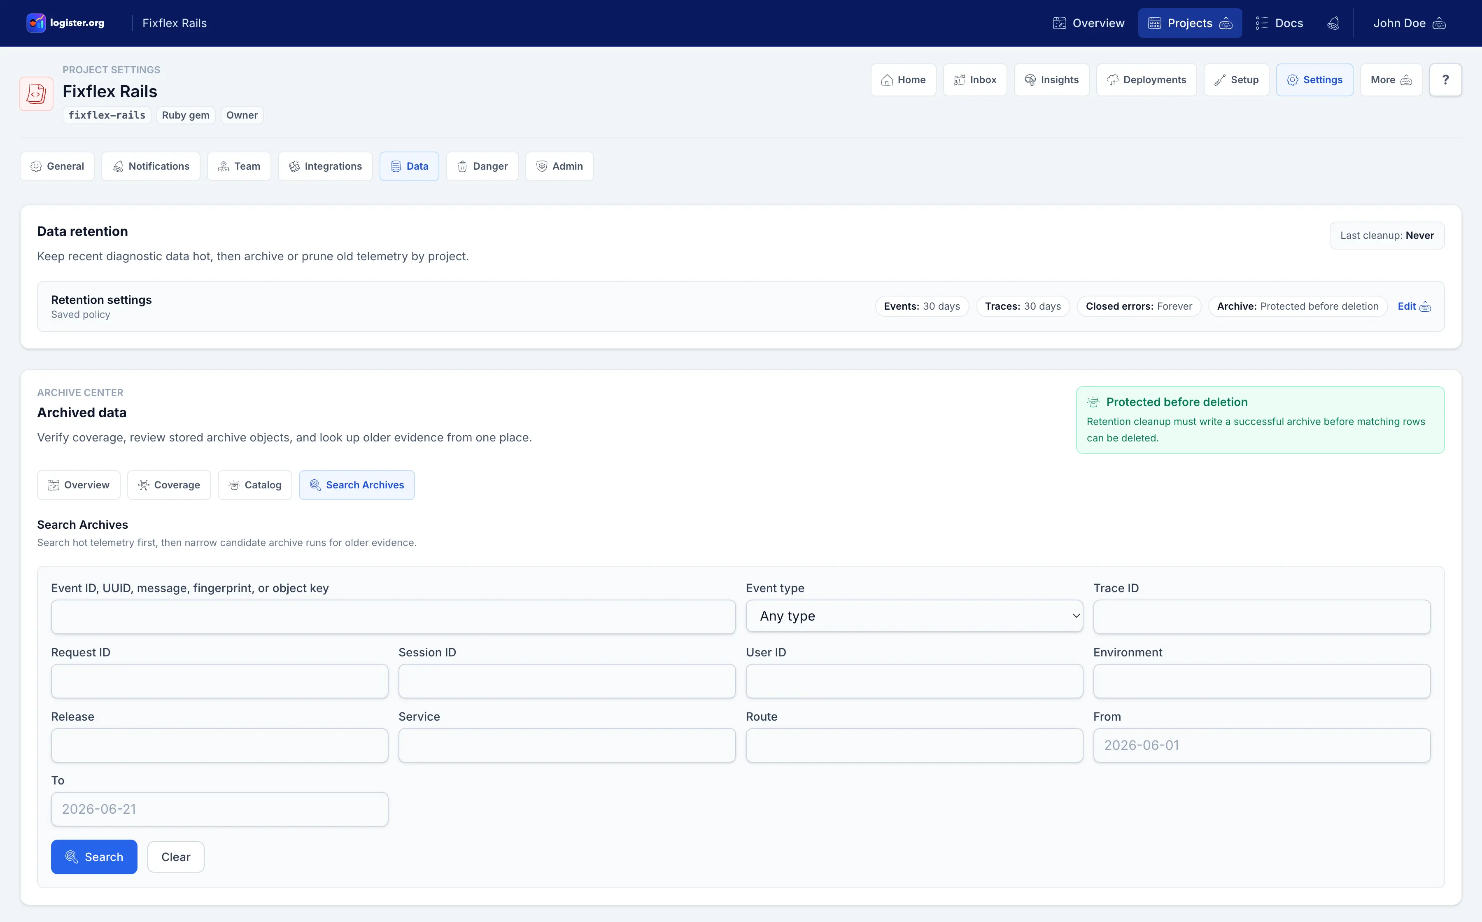
Task: Open the notifications bell in top bar
Action: 1333,23
